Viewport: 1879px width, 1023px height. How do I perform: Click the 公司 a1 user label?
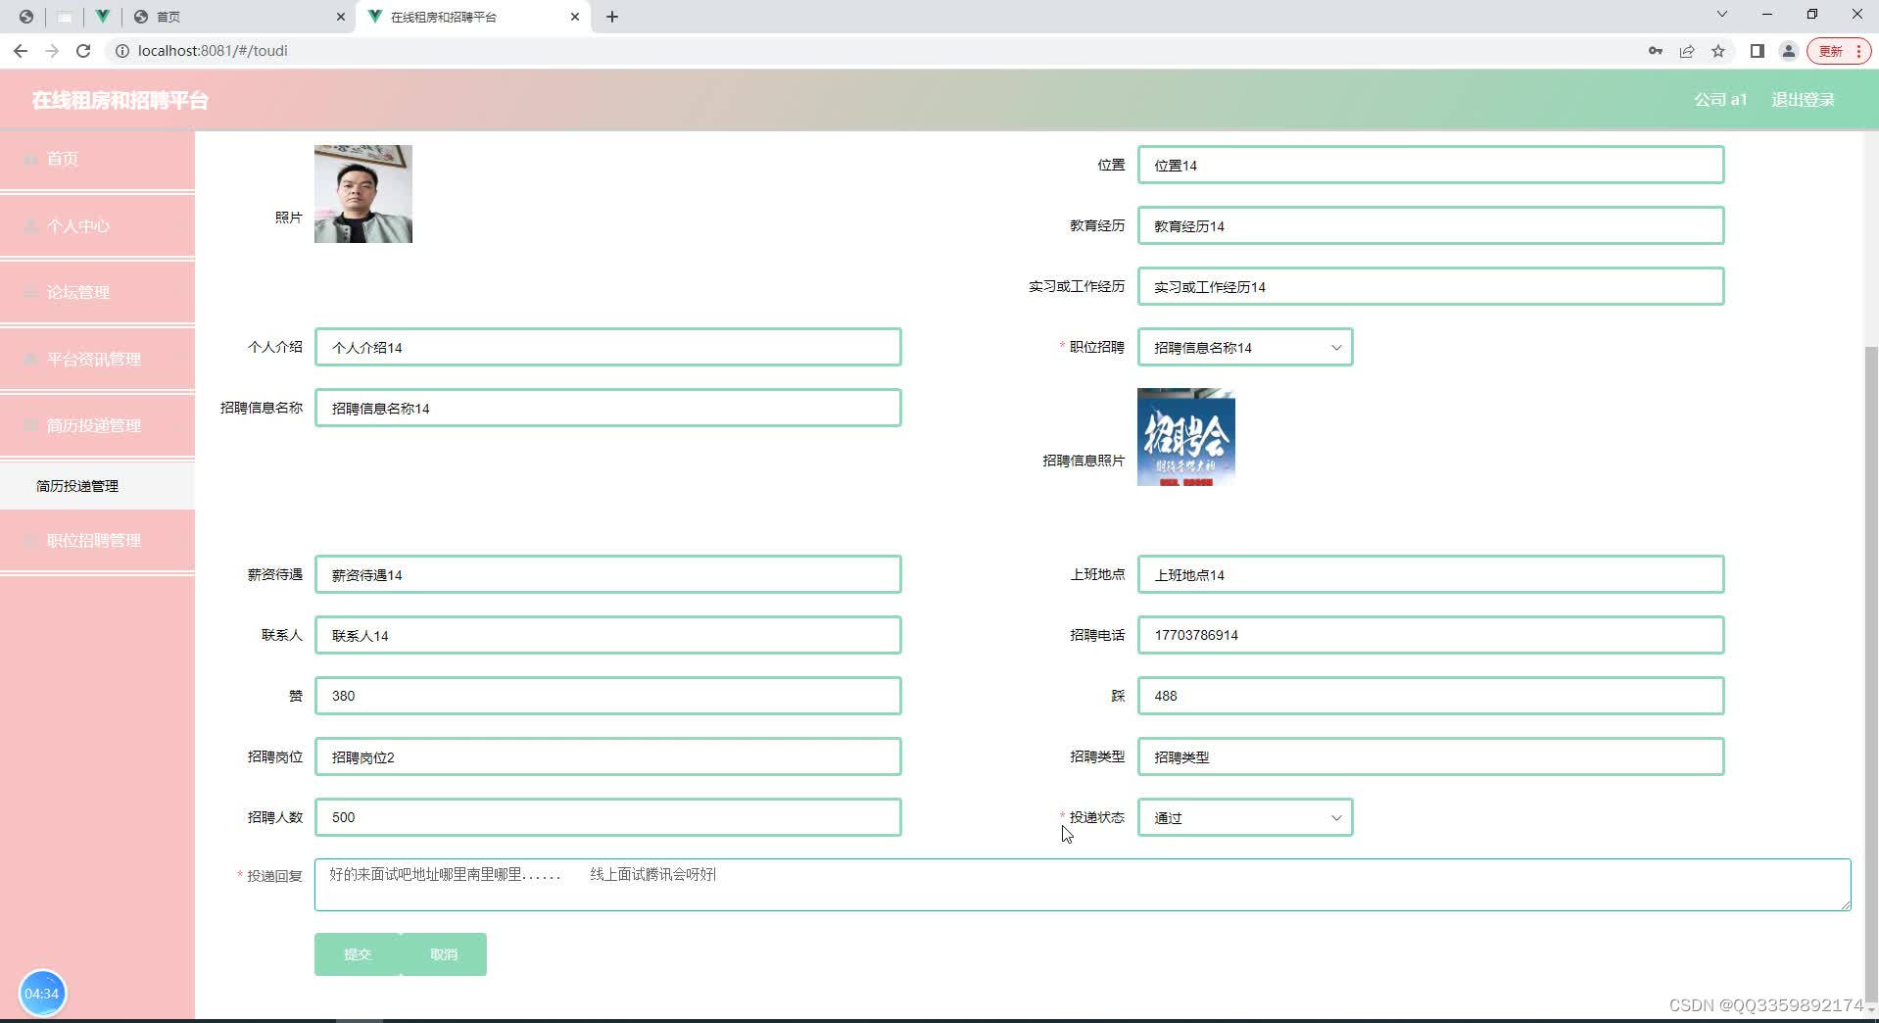click(1720, 100)
